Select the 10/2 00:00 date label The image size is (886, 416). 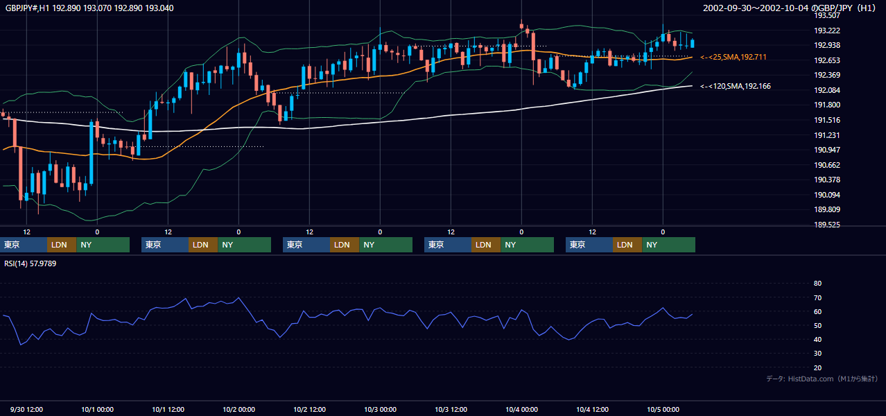[x=239, y=410]
